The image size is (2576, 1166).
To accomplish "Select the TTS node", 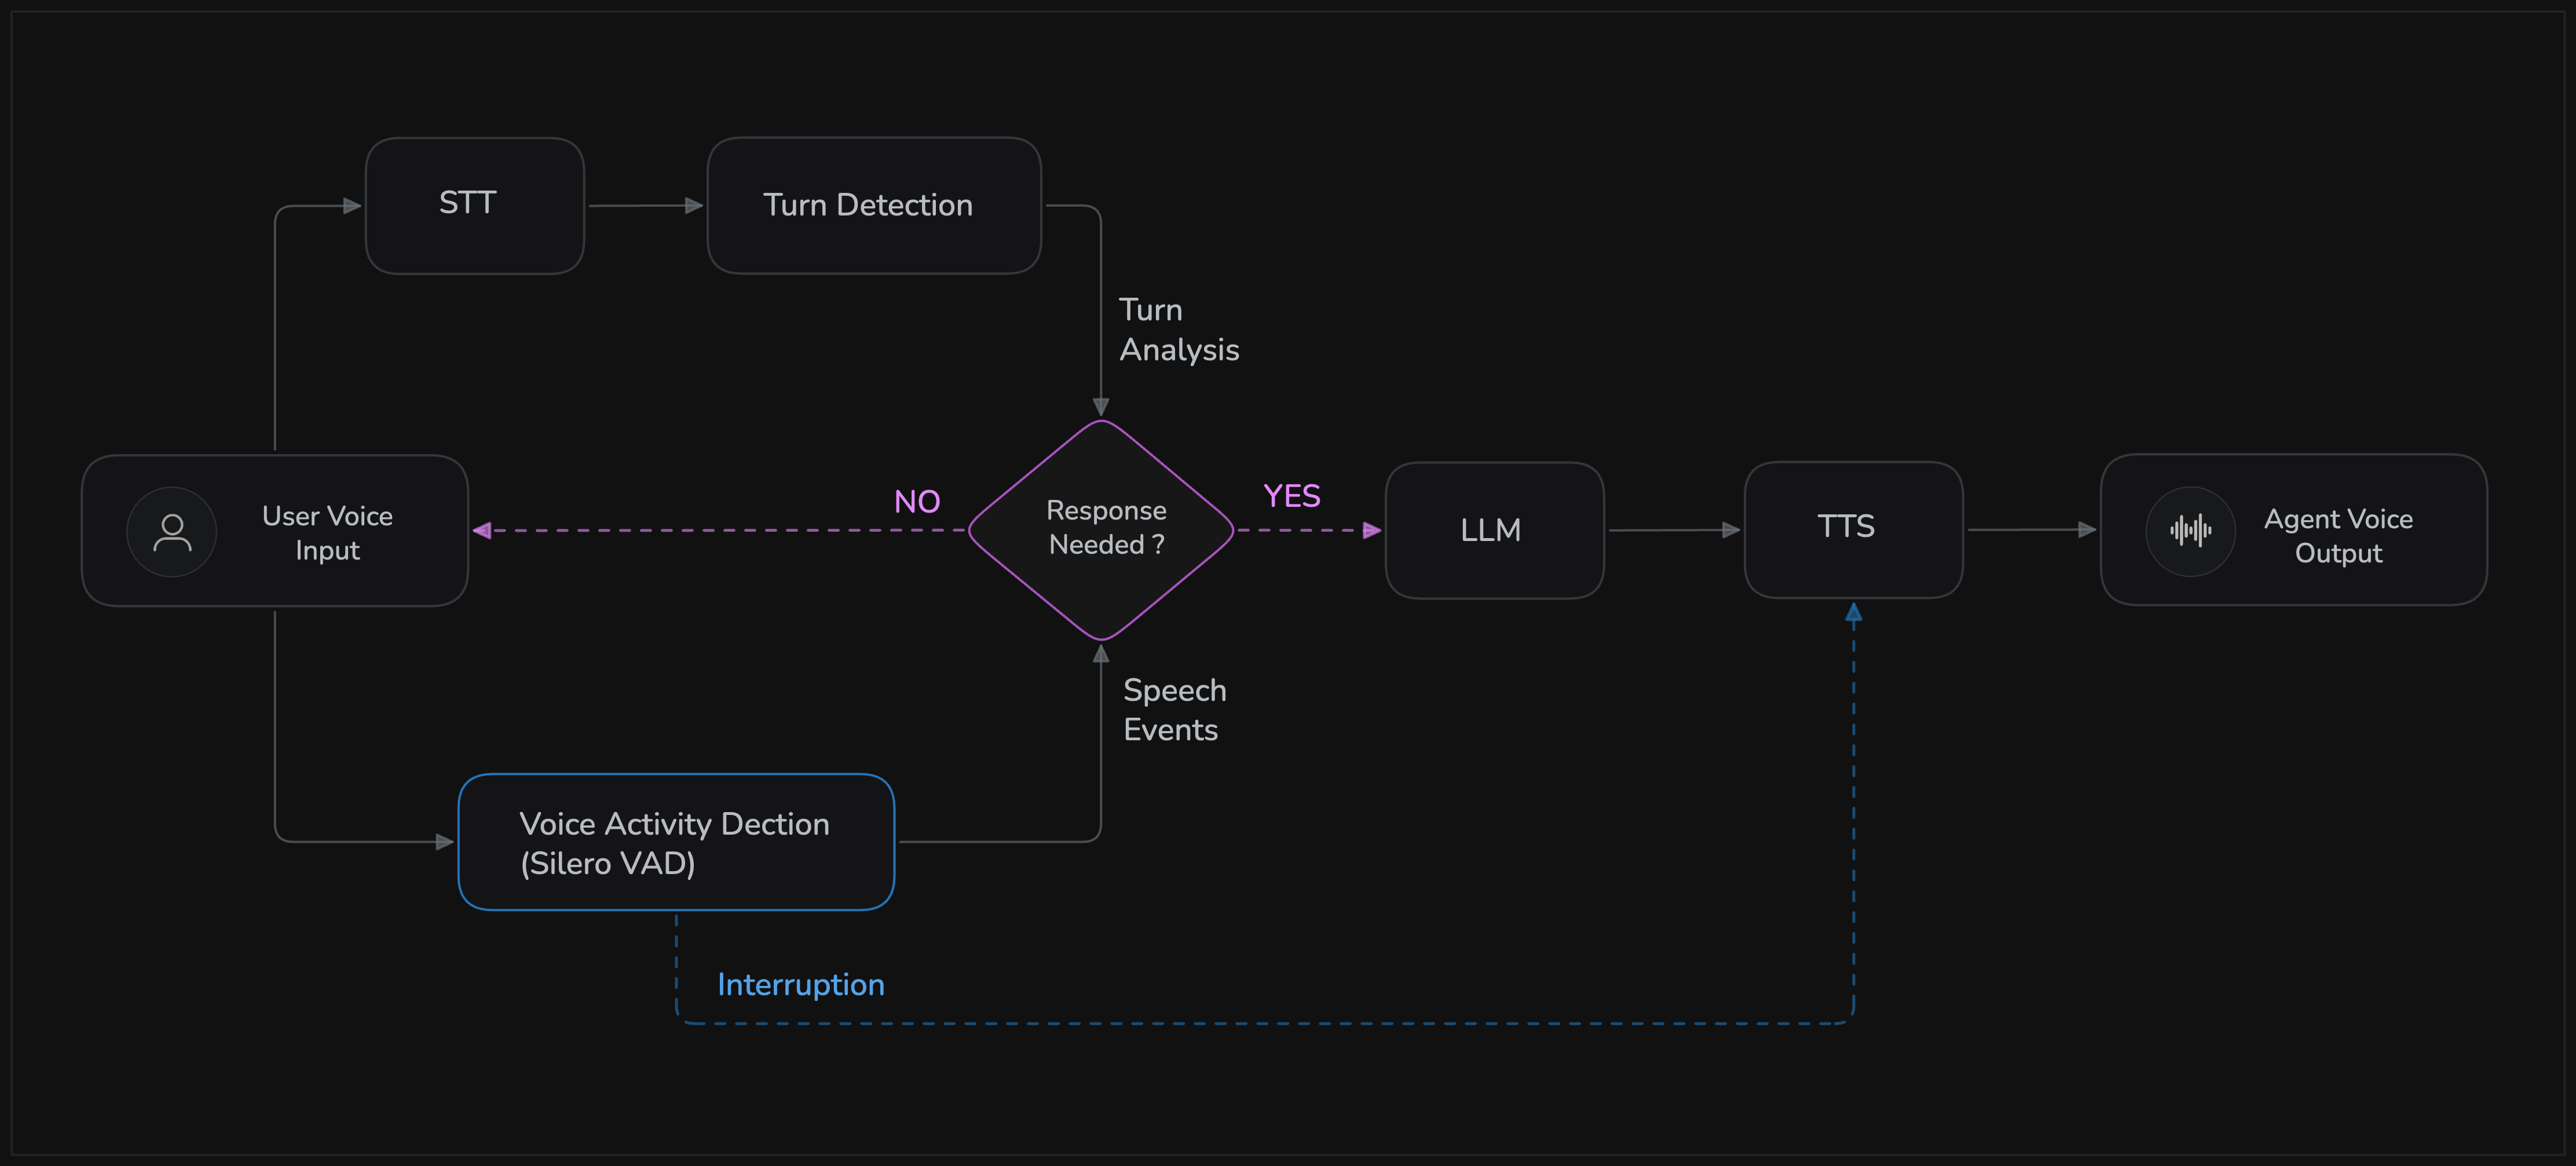I will pos(1853,530).
